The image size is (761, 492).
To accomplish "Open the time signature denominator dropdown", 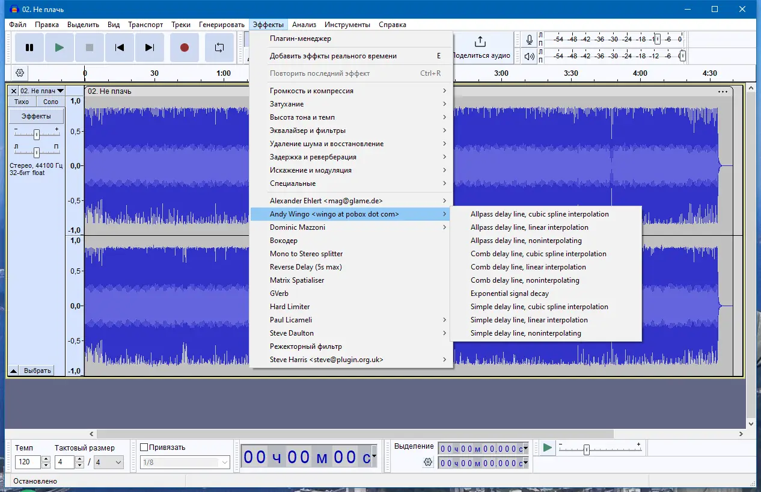I will [109, 463].
